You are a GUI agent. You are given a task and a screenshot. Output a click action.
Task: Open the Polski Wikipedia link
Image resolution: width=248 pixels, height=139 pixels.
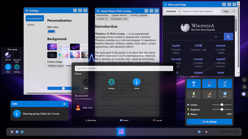221,73
